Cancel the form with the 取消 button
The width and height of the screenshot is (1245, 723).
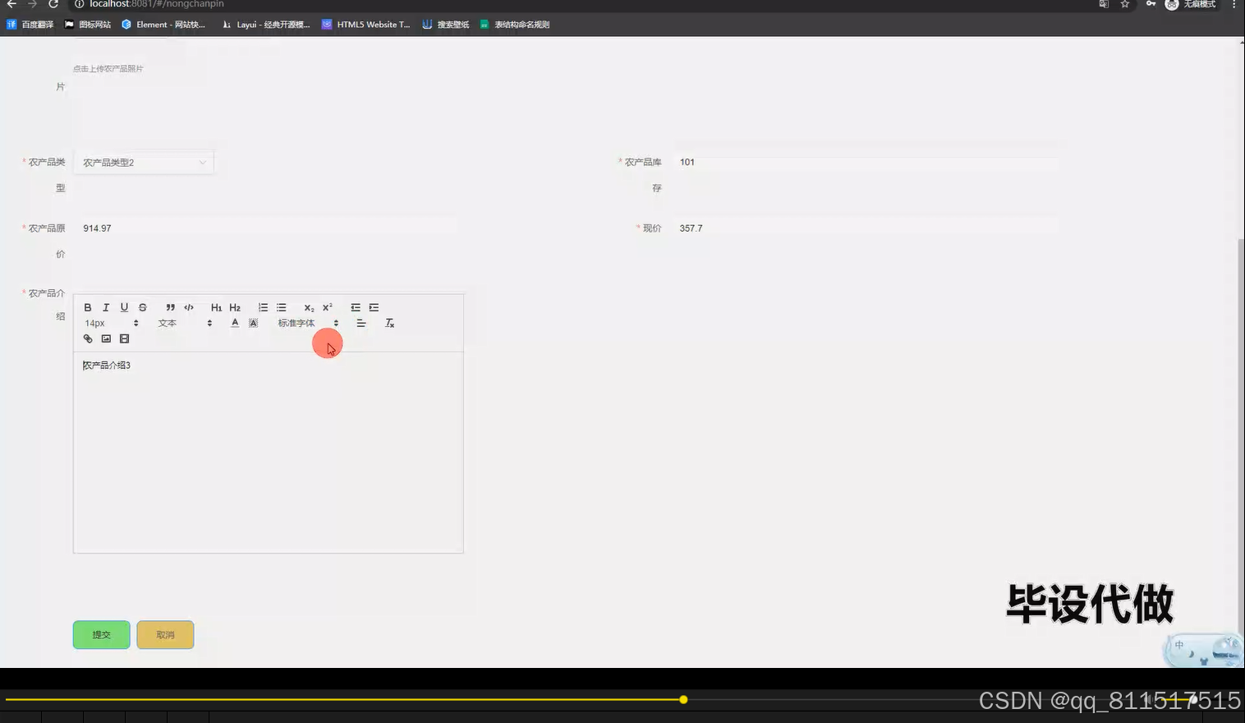[x=165, y=634]
